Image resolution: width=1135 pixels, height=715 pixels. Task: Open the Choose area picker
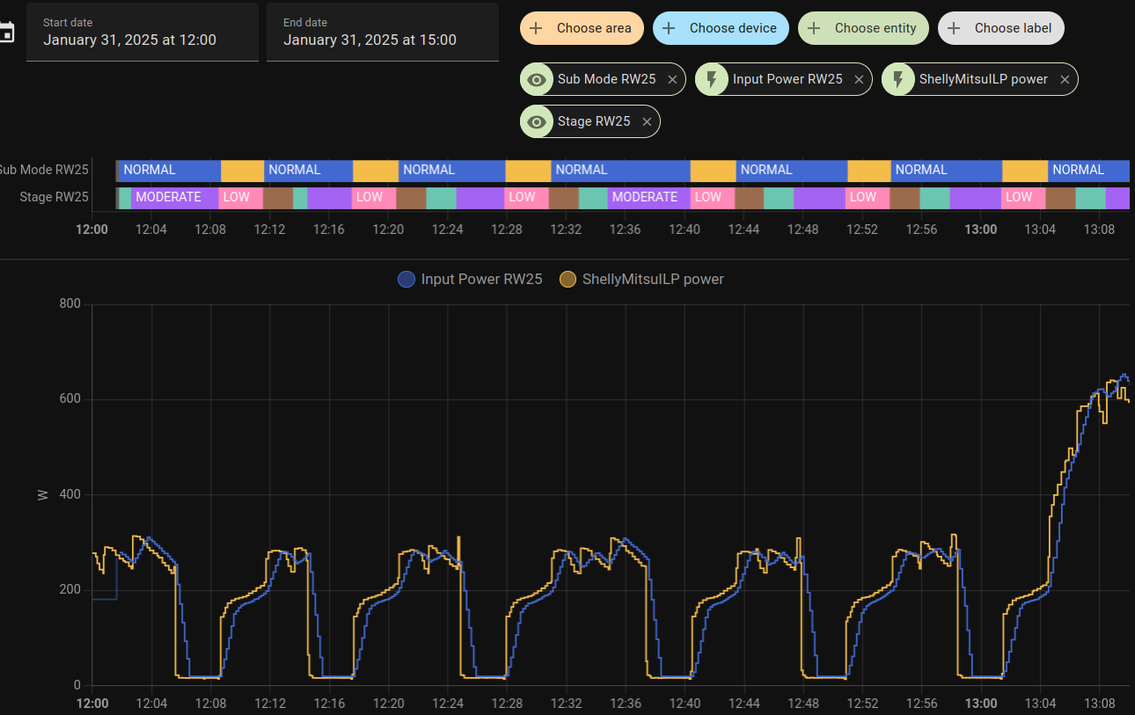582,28
